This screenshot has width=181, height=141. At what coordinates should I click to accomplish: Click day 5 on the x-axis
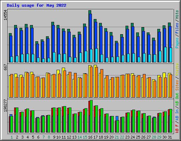coord(33,137)
